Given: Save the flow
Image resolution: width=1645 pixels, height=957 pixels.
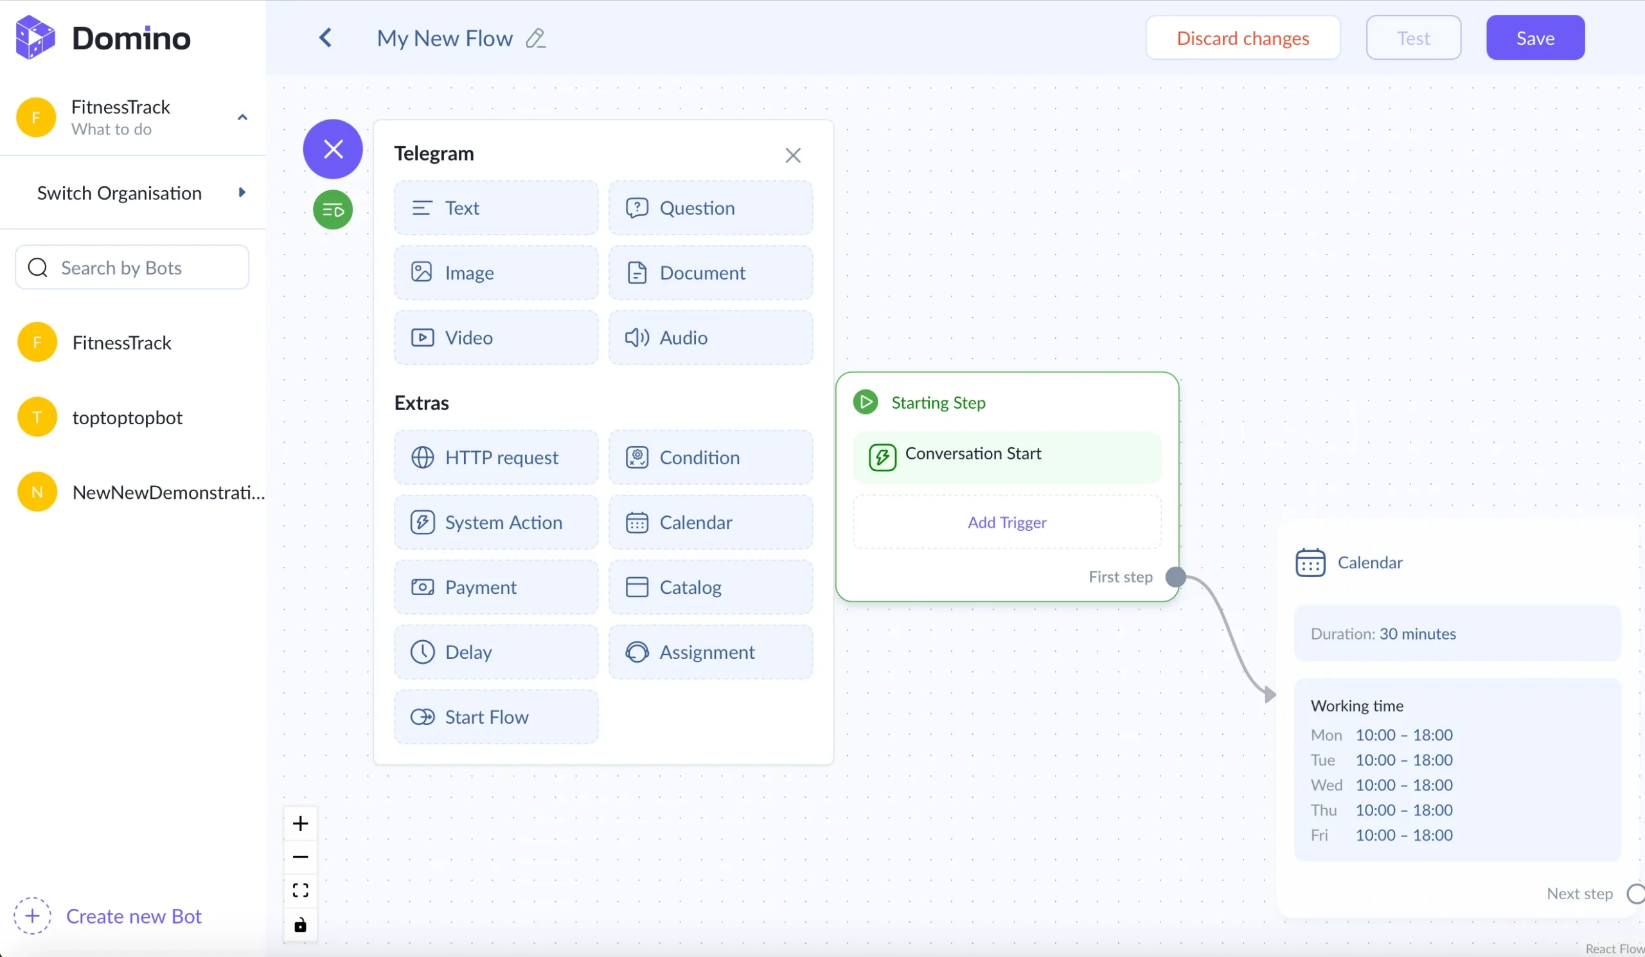Looking at the screenshot, I should [x=1534, y=37].
